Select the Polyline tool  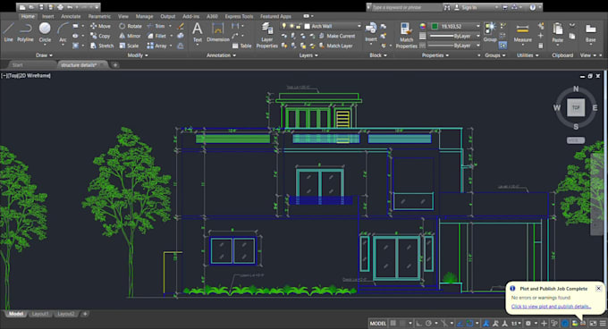[25, 32]
